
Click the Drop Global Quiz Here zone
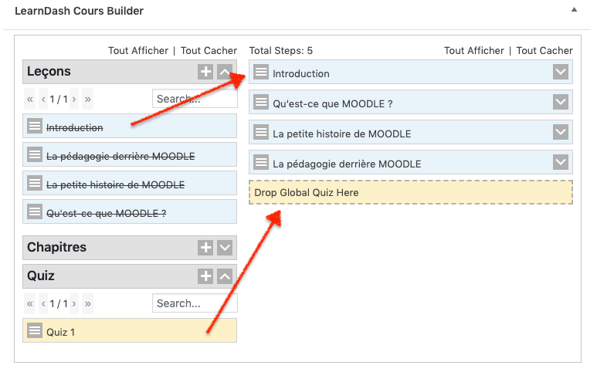point(411,192)
